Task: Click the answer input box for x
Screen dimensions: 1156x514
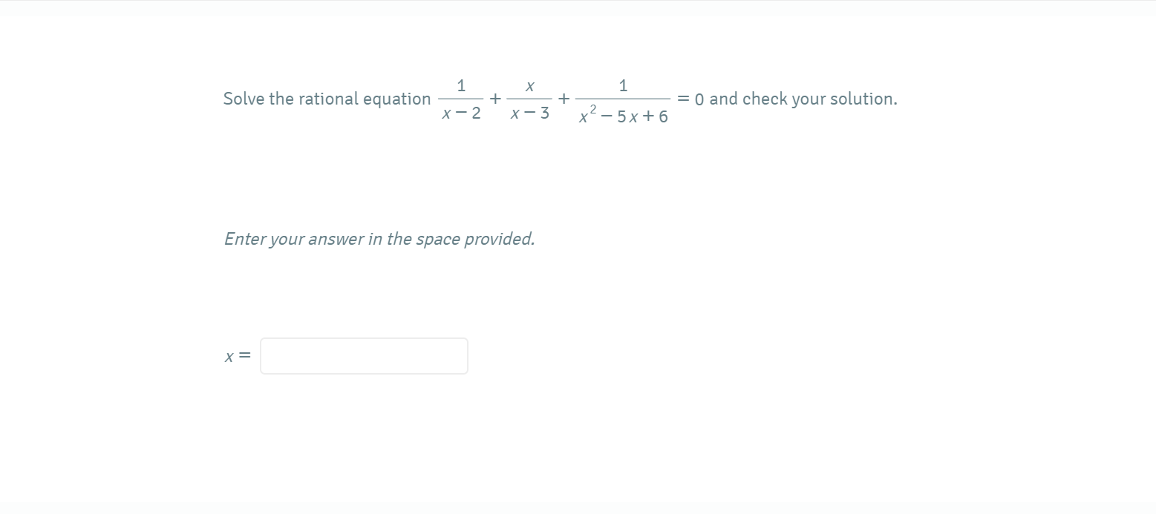Action: pyautogui.click(x=364, y=356)
